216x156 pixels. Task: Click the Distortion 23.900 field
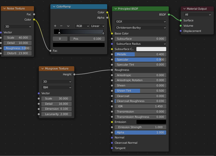[18, 53]
